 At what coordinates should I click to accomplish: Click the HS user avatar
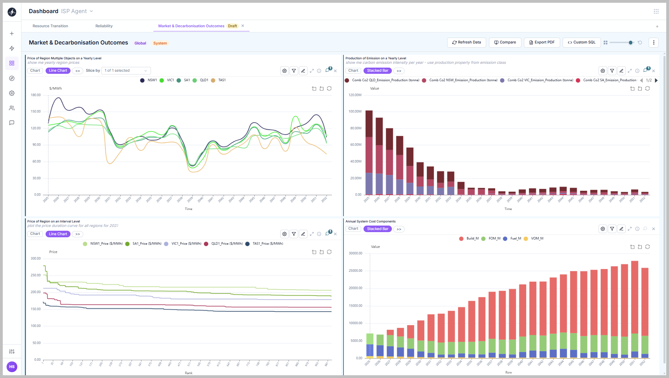[x=12, y=367]
